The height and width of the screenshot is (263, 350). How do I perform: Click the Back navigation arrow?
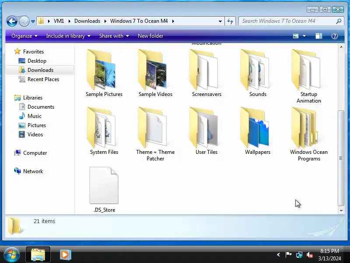[12, 21]
